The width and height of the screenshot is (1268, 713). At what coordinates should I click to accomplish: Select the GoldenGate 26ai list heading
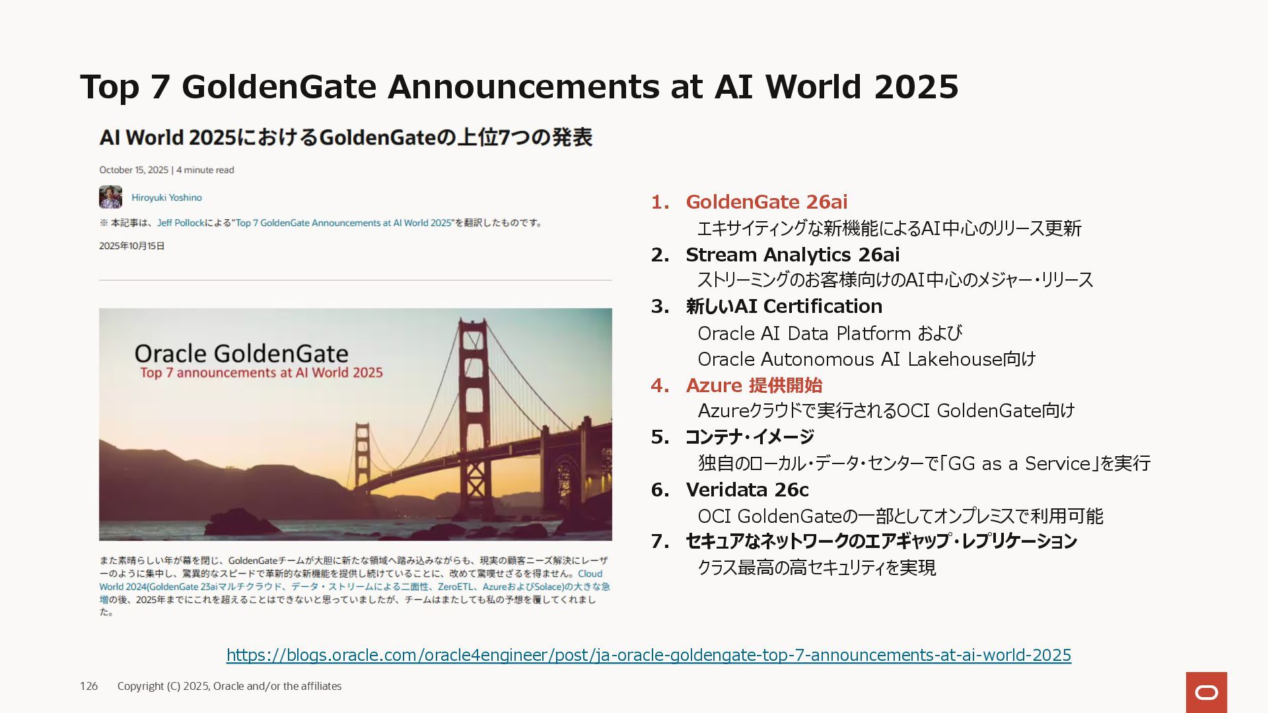[766, 202]
